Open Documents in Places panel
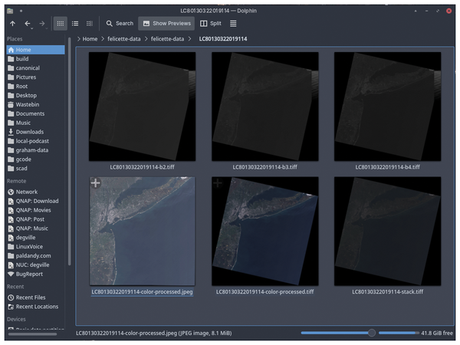The width and height of the screenshot is (460, 345). 35,113
